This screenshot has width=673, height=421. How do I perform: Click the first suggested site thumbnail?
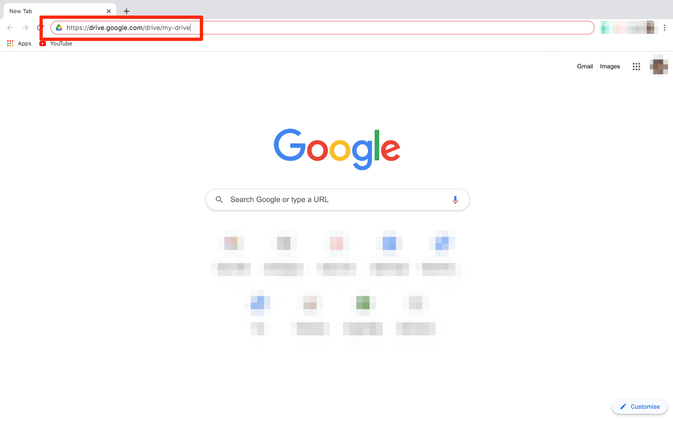click(233, 243)
